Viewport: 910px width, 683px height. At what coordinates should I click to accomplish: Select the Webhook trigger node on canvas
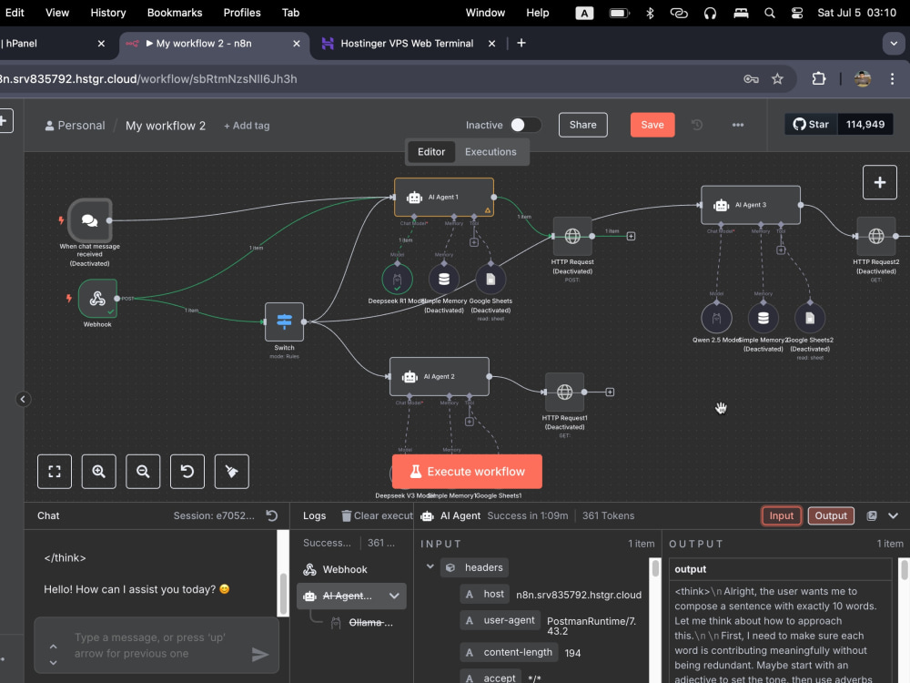click(x=97, y=299)
